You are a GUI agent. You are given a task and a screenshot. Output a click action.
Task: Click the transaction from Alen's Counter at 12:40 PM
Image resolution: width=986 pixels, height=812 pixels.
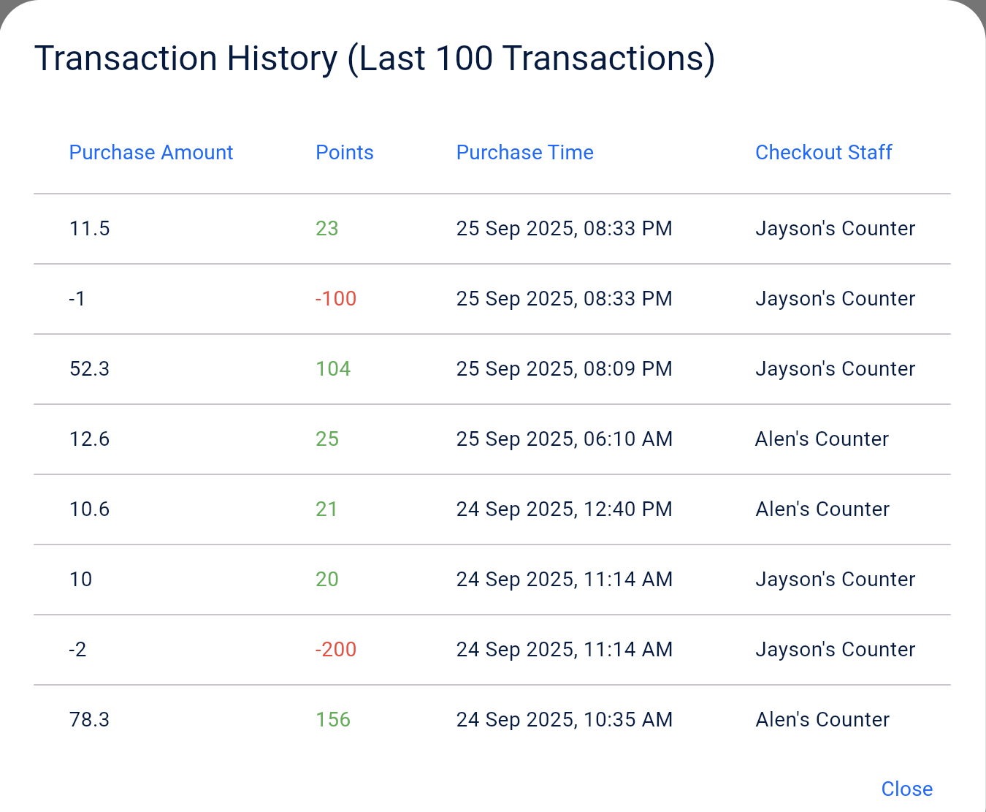tap(822, 509)
